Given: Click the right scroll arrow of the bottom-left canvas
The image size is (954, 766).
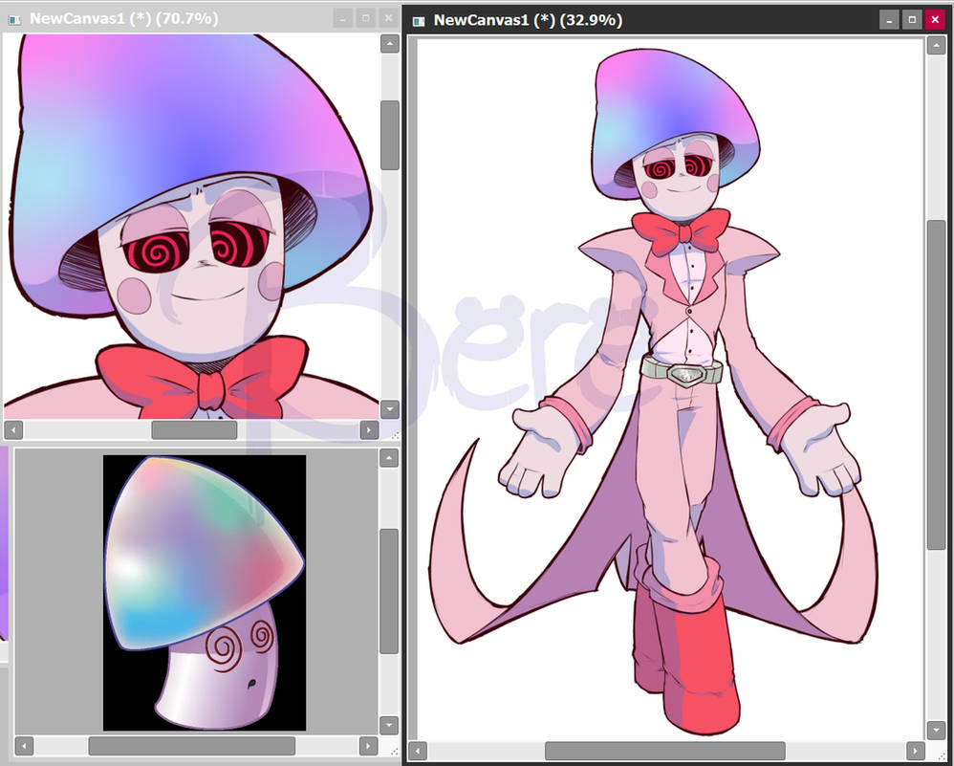Looking at the screenshot, I should (369, 746).
